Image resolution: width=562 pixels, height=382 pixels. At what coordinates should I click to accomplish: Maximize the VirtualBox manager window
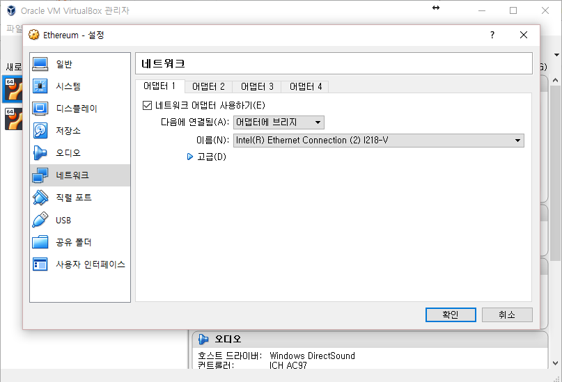513,10
